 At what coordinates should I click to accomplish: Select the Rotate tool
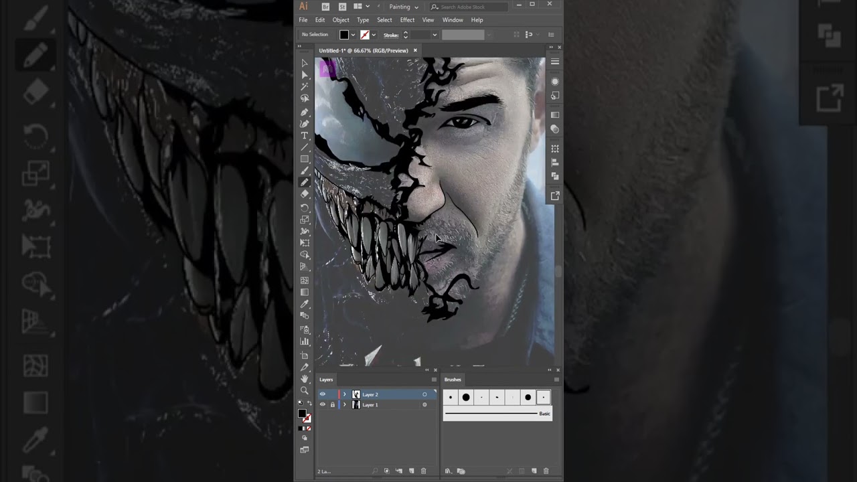(305, 208)
